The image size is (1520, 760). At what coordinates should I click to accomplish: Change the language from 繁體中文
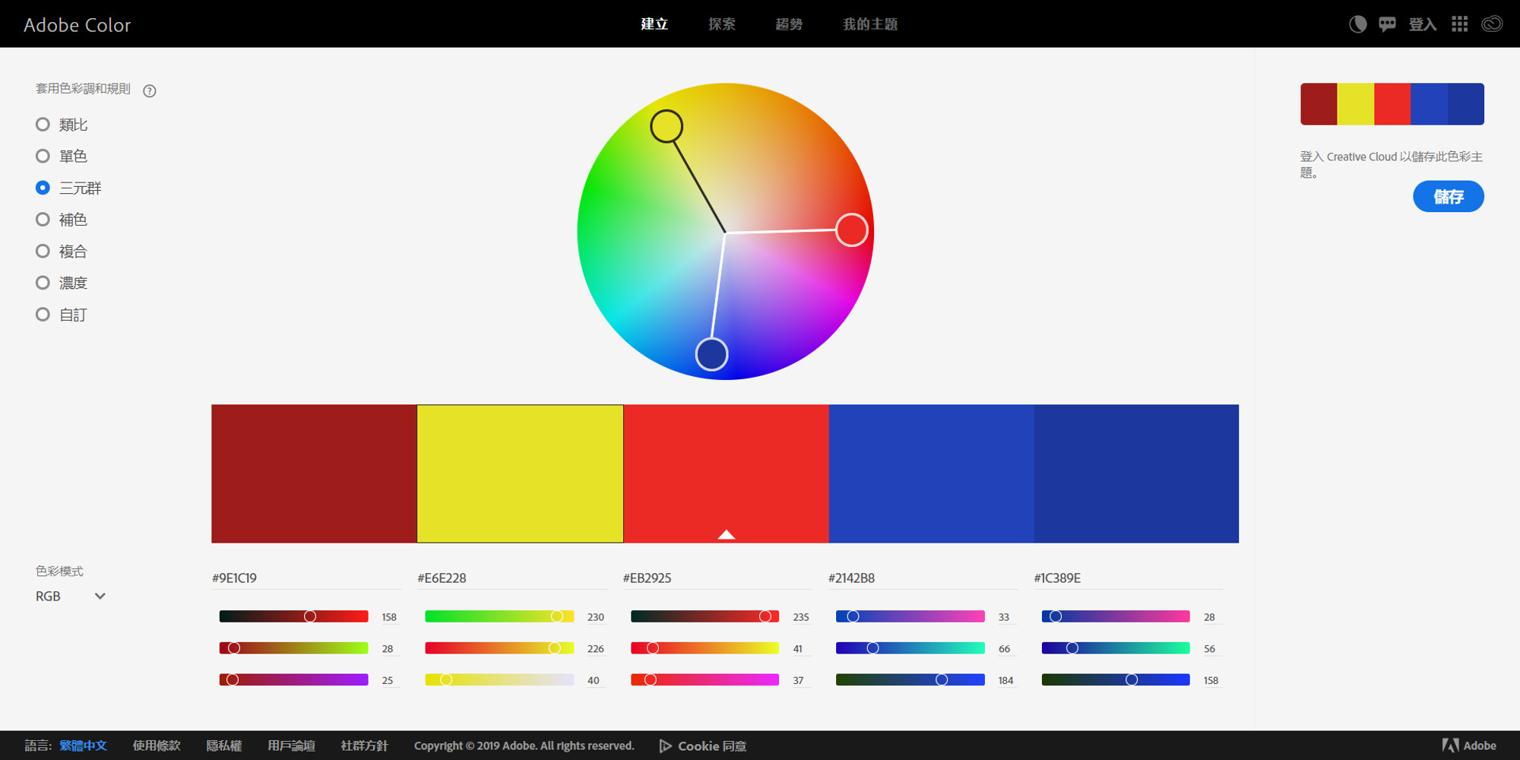(x=83, y=746)
